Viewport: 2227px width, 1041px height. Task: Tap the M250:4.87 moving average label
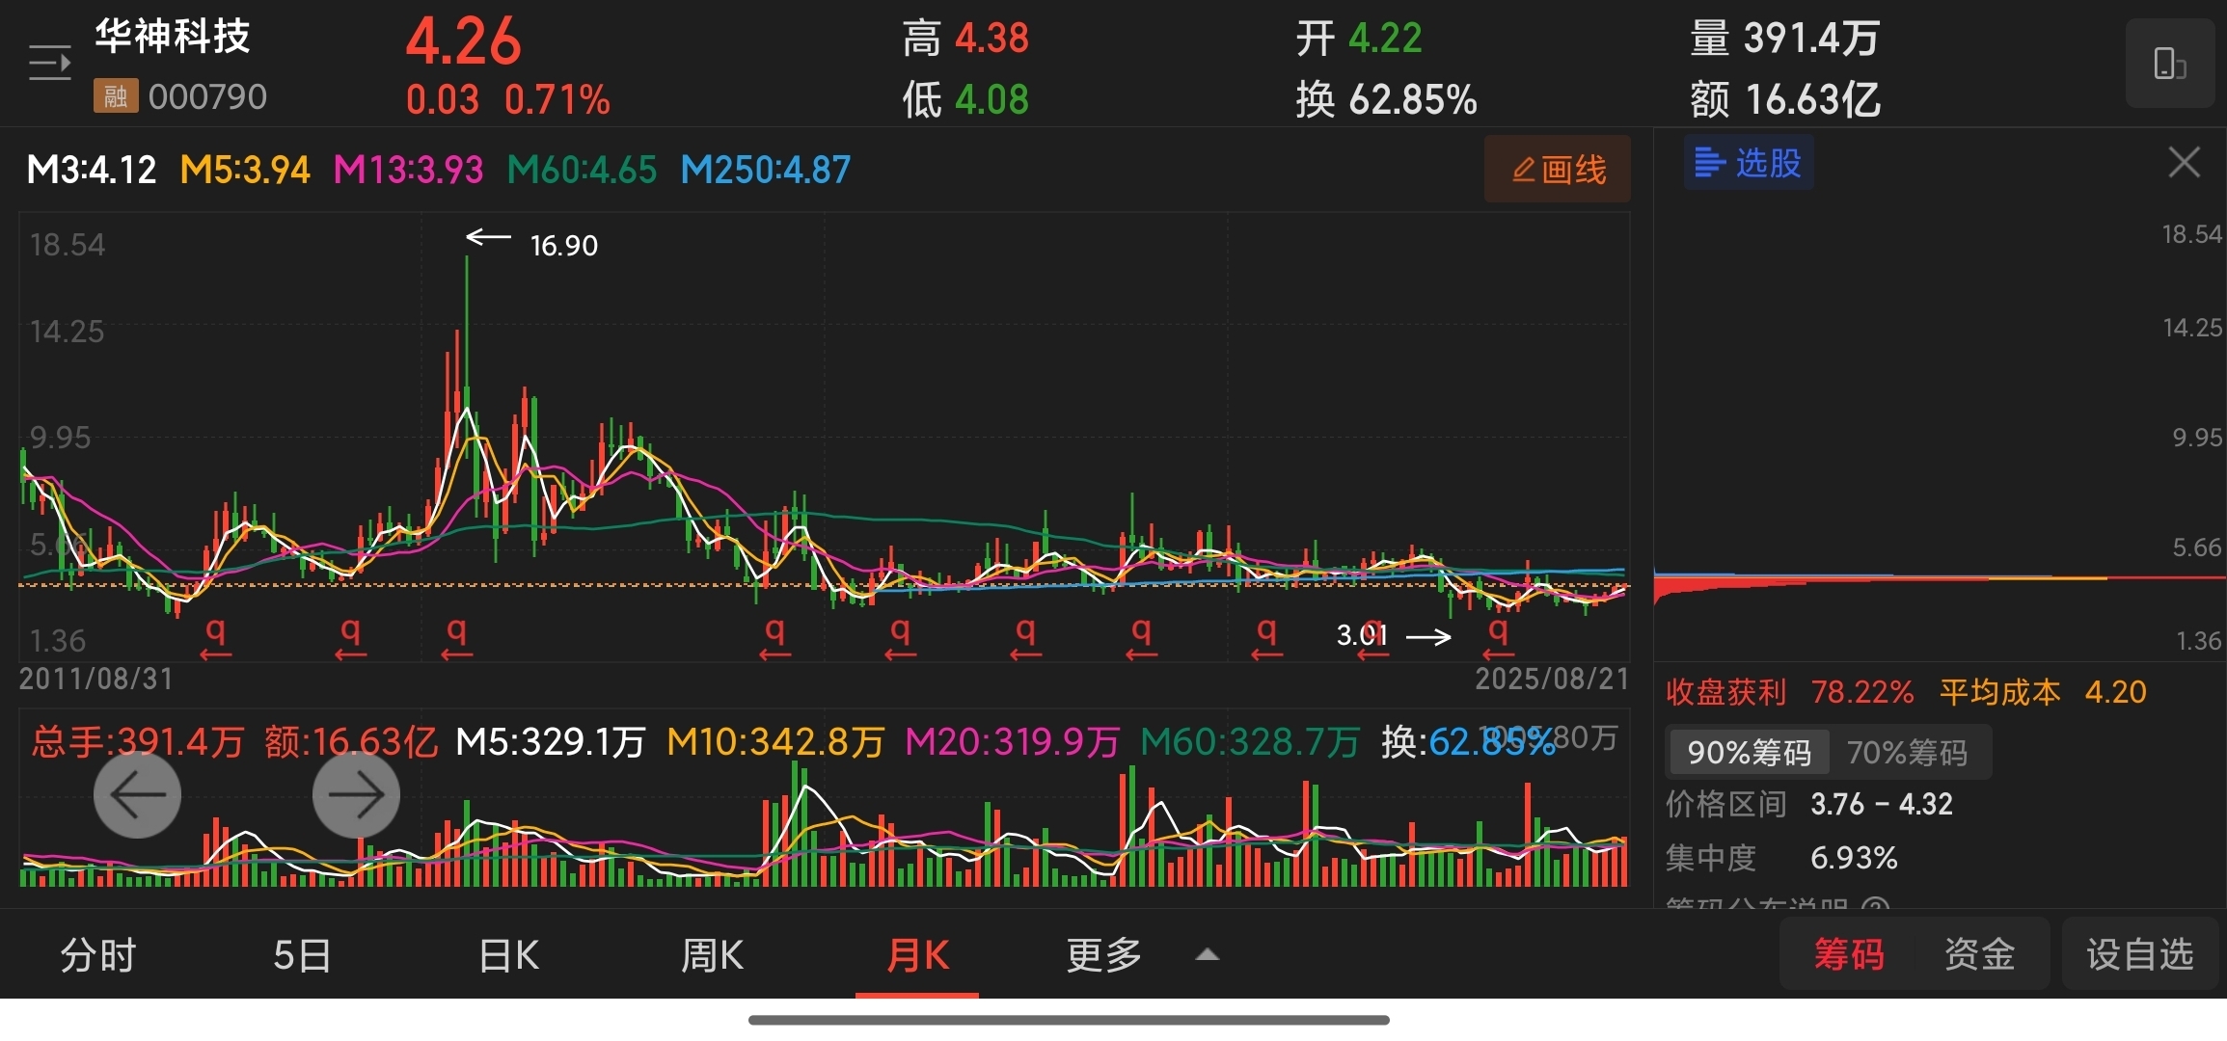point(766,170)
